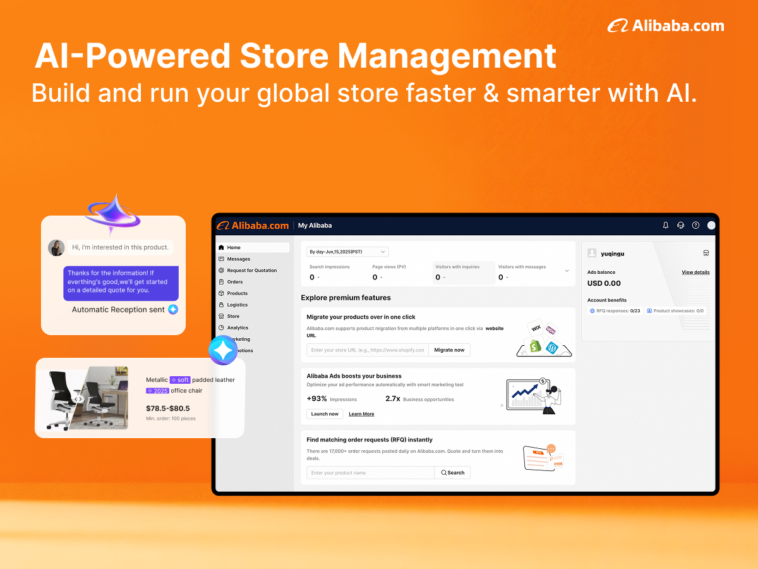This screenshot has height=569, width=758.
Task: Click the RFQ responses icon
Action: 592,311
